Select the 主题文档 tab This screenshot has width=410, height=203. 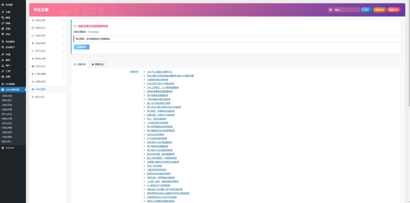(80, 64)
